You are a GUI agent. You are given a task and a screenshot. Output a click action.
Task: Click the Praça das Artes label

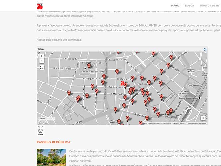[x=194, y=85]
